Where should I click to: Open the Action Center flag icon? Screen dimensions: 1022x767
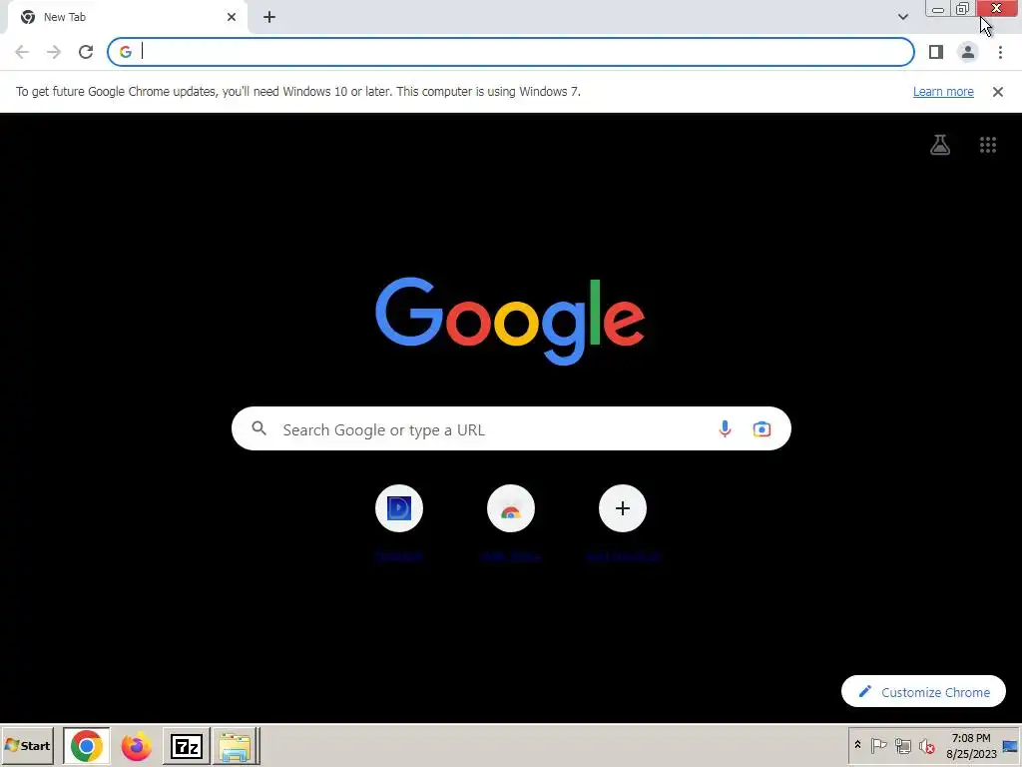click(878, 745)
